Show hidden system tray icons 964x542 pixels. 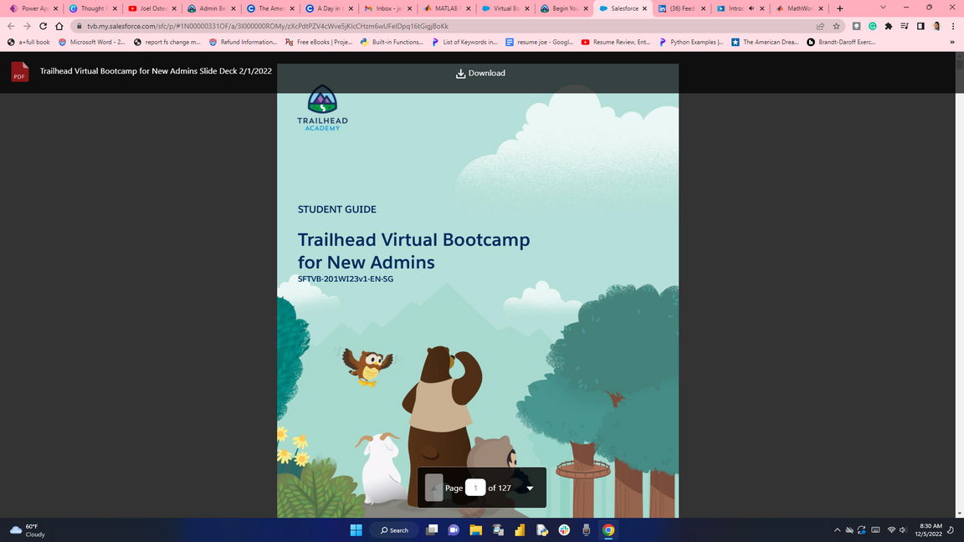837,530
